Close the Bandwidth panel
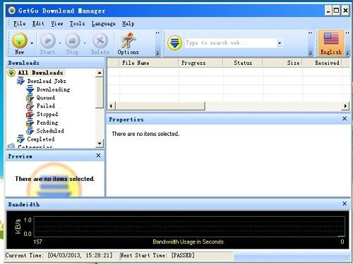 [345, 203]
